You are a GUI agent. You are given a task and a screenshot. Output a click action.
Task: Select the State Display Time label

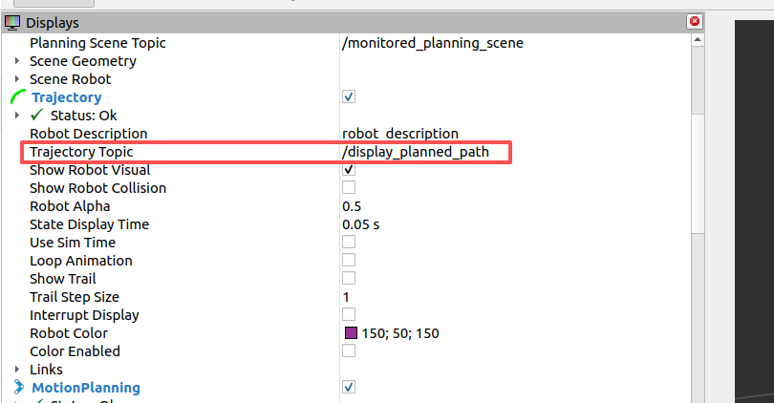90,224
